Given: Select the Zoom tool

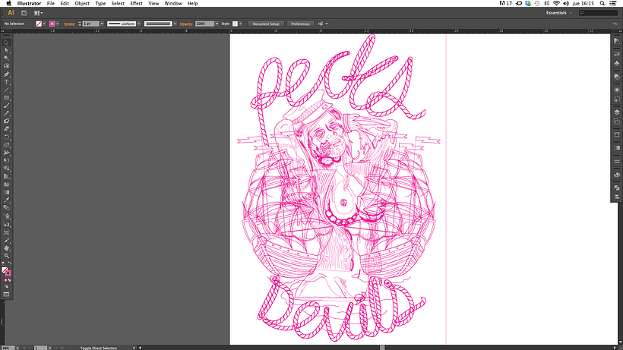Looking at the screenshot, I should pyautogui.click(x=6, y=257).
